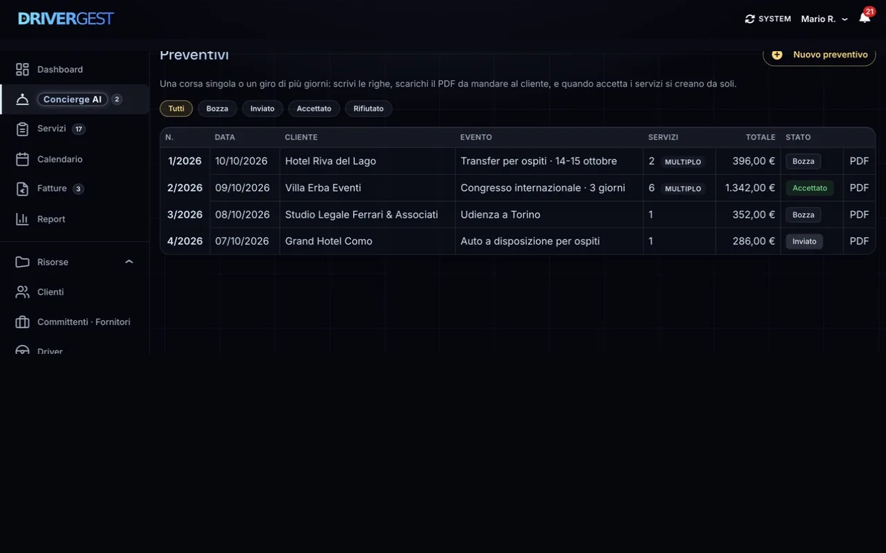886x553 pixels.
Task: Click the Fatture invoice icon
Action: pos(22,189)
